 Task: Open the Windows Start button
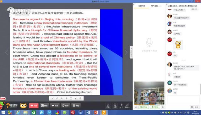(3, 112)
